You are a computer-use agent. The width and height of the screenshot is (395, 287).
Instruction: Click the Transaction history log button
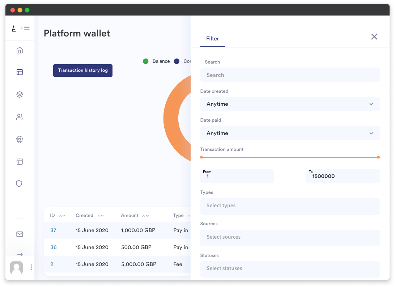82,70
